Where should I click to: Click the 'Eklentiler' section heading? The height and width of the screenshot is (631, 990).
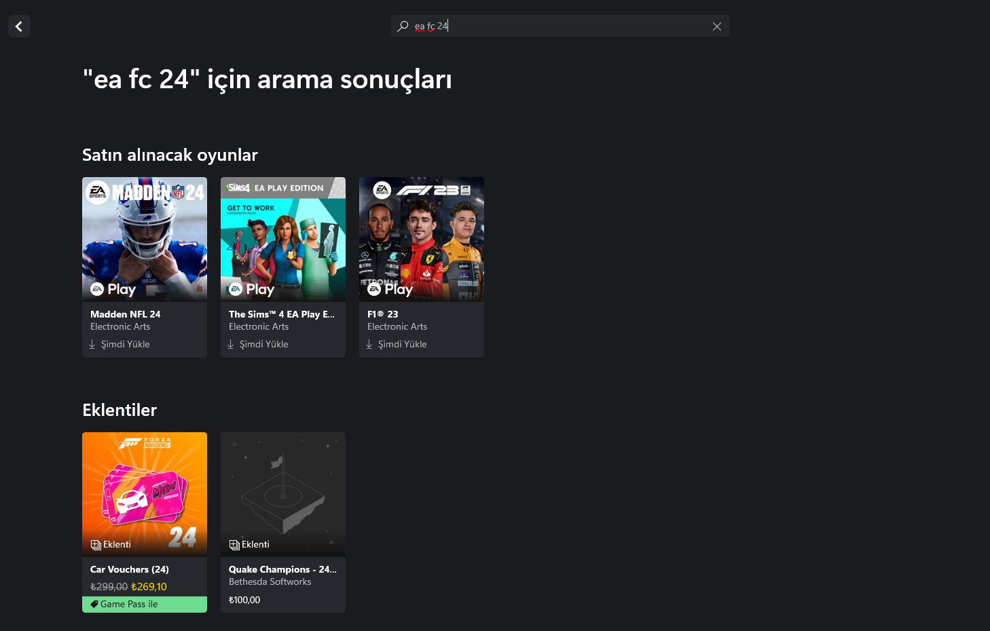[x=120, y=410]
